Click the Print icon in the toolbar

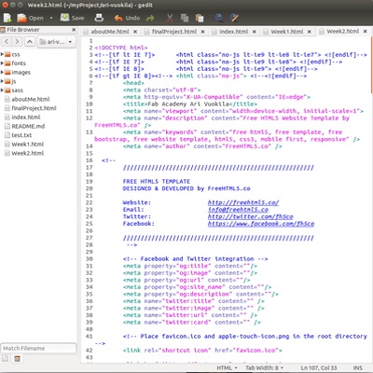point(99,18)
